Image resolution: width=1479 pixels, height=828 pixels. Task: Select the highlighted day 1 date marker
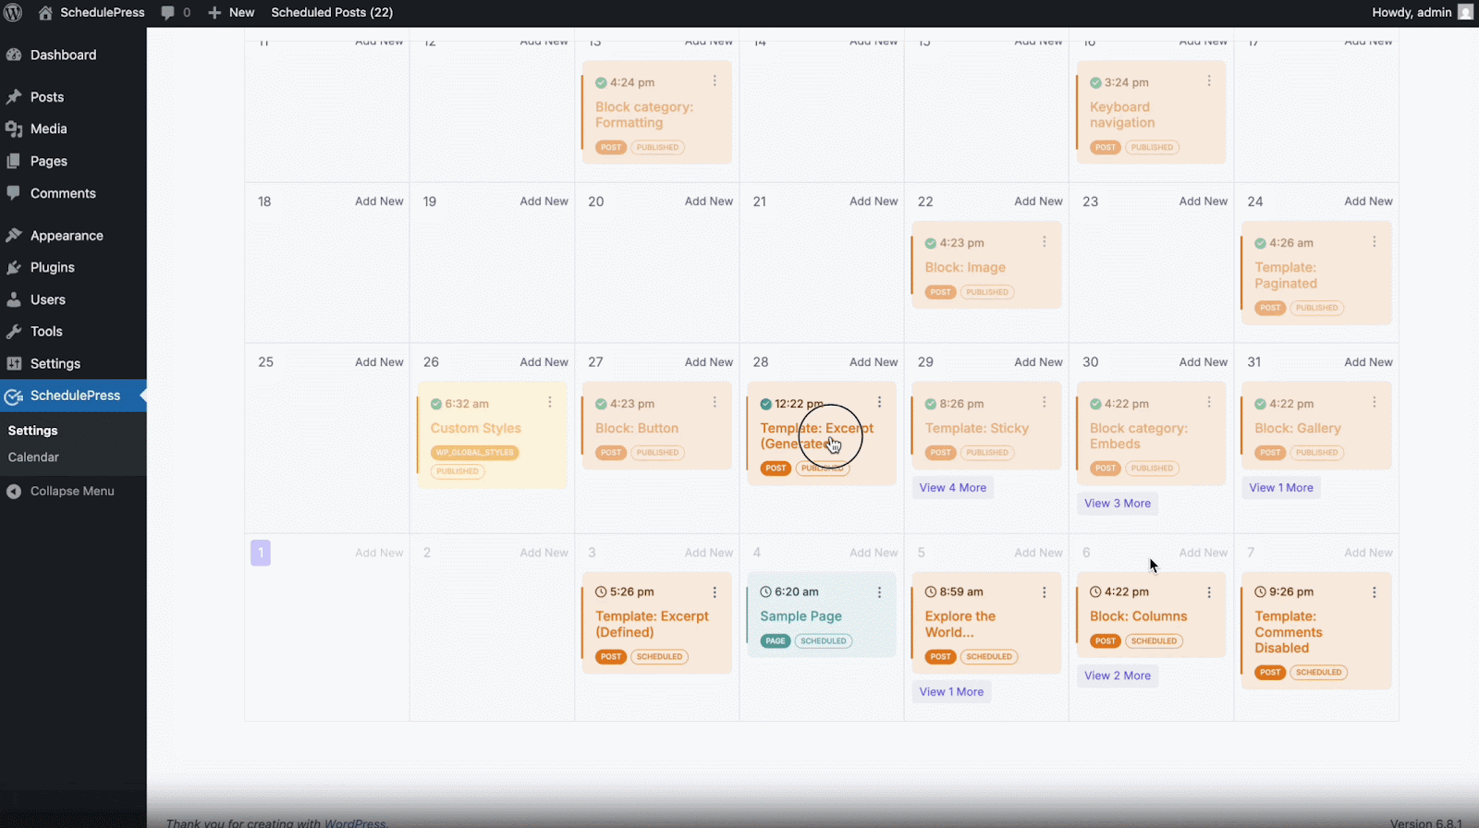tap(261, 554)
